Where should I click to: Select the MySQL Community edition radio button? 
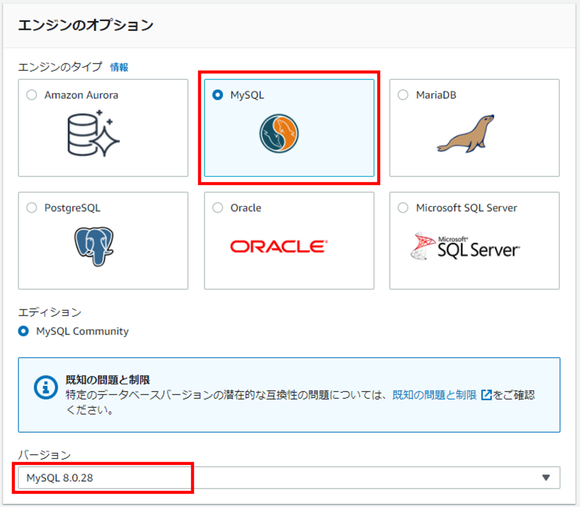(23, 331)
